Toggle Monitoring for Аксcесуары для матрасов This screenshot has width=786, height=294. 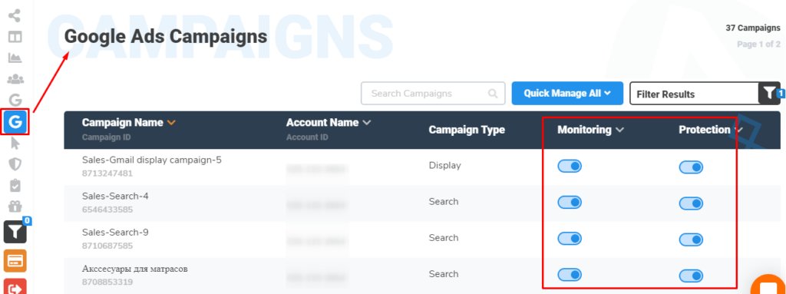tap(570, 275)
